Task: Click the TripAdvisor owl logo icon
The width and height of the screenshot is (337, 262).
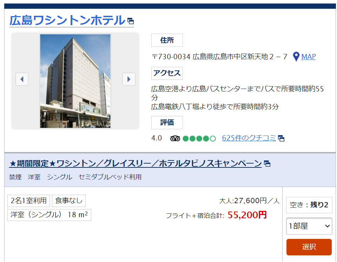Action: 175,138
